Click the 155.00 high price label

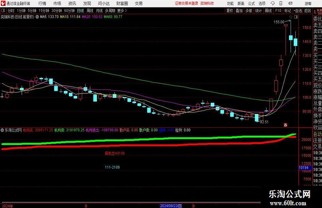(279, 22)
